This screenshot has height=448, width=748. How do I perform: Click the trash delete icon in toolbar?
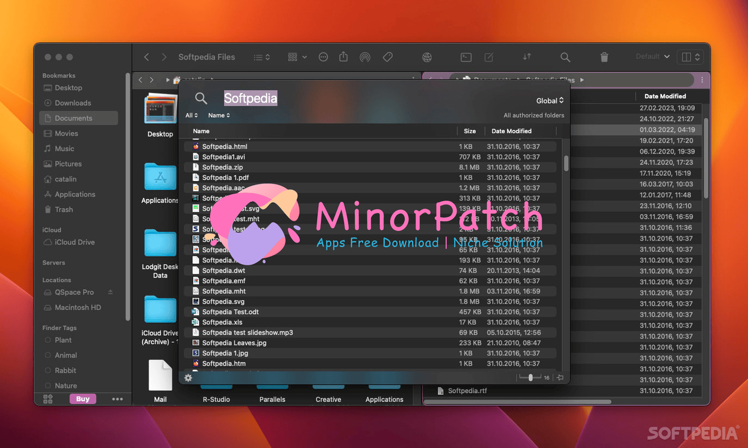(x=604, y=57)
